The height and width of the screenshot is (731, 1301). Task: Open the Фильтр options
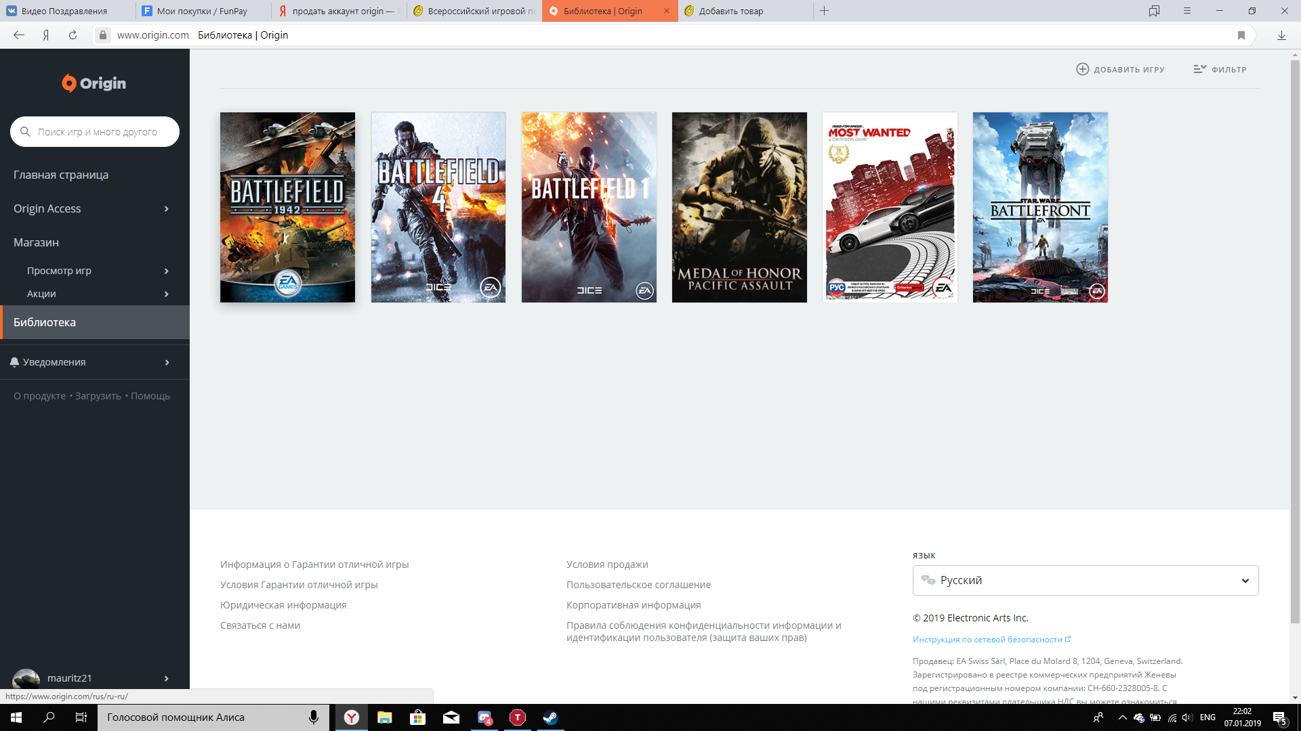pos(1220,69)
